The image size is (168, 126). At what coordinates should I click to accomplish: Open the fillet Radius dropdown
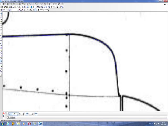18,114
